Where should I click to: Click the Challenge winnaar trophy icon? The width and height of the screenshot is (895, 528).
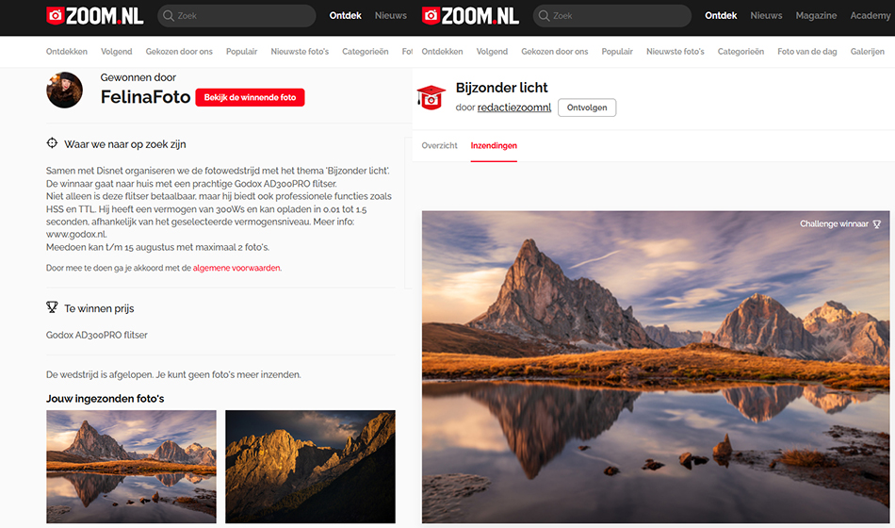(x=877, y=224)
